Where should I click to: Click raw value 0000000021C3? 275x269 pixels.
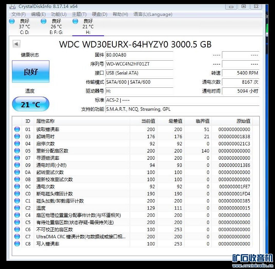point(234,144)
